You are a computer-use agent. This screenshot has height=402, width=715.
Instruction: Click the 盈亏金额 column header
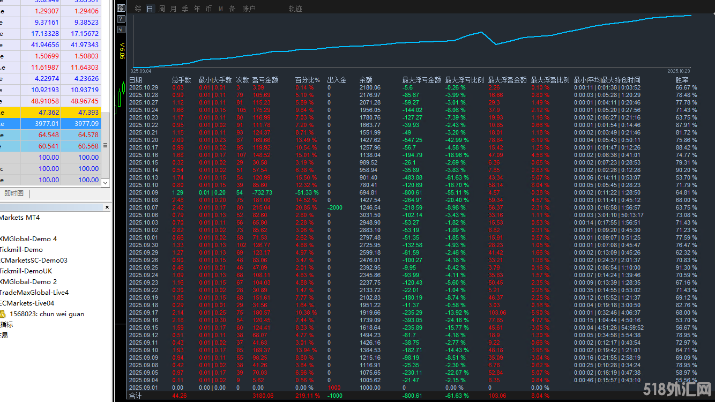[x=265, y=80]
